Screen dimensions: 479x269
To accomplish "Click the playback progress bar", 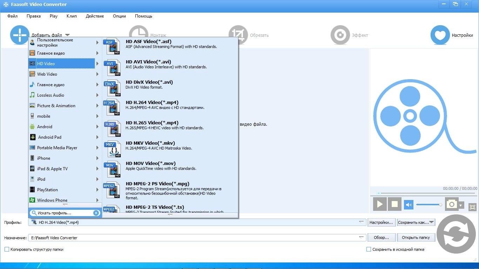I will [x=427, y=193].
